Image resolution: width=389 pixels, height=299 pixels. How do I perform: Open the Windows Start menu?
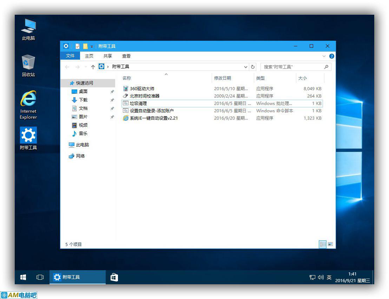tap(23, 277)
